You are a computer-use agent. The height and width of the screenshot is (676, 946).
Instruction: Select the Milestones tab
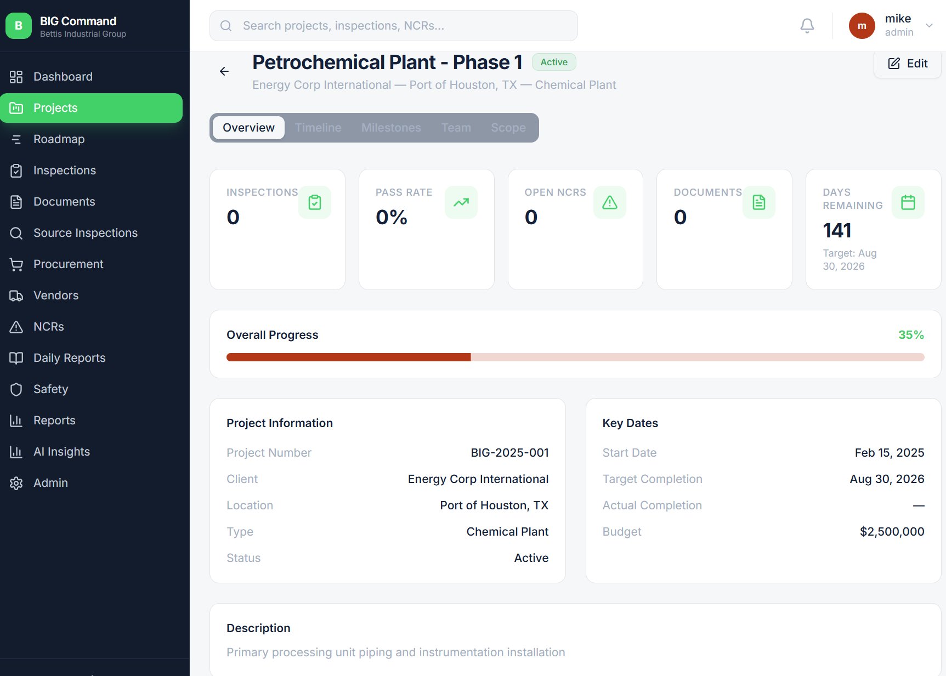[x=390, y=127]
